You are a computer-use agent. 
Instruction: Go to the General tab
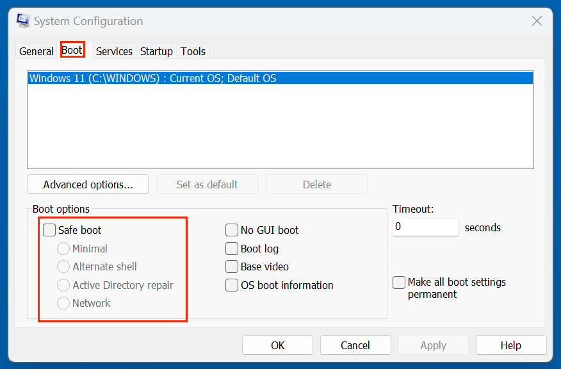[x=36, y=51]
